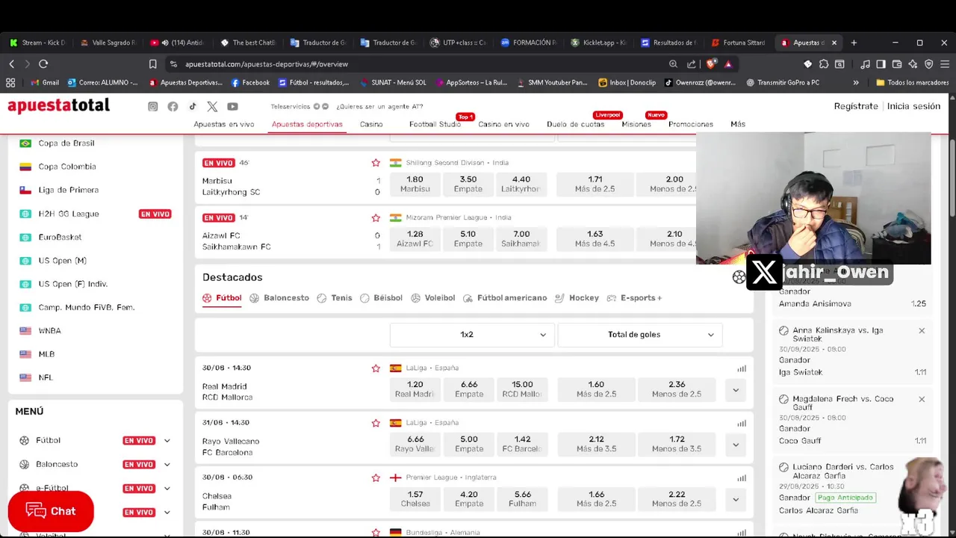Open the Brave shields icon

click(711, 64)
